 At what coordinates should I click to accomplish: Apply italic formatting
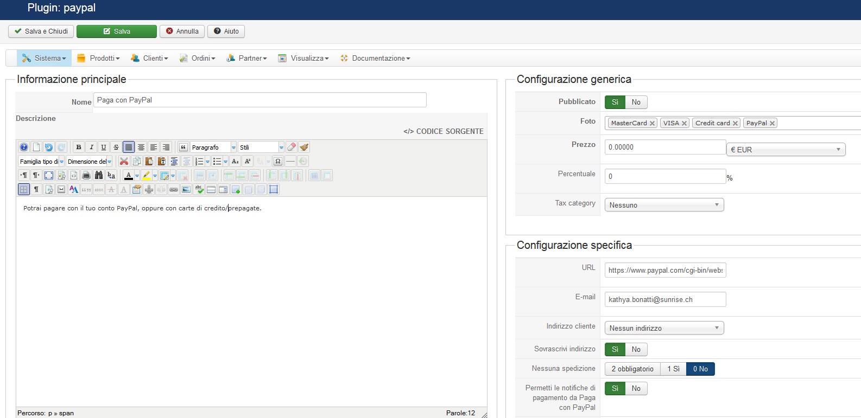(x=91, y=147)
